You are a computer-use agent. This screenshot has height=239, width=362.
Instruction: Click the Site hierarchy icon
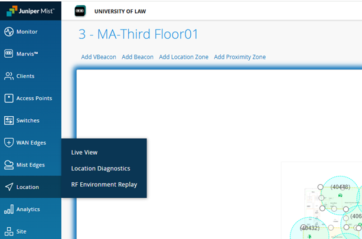pyautogui.click(x=9, y=231)
